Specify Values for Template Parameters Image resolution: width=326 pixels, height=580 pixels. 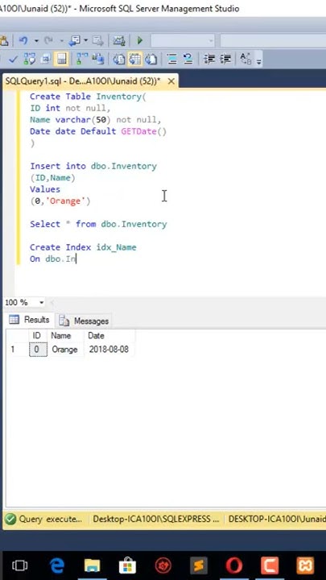246,59
